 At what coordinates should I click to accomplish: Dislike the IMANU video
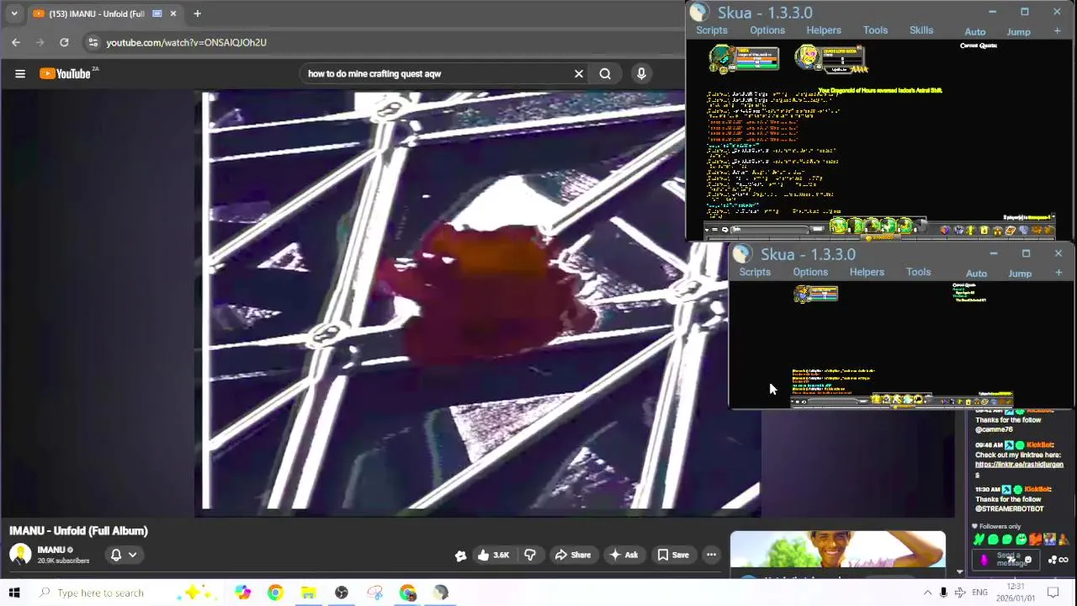tap(530, 555)
